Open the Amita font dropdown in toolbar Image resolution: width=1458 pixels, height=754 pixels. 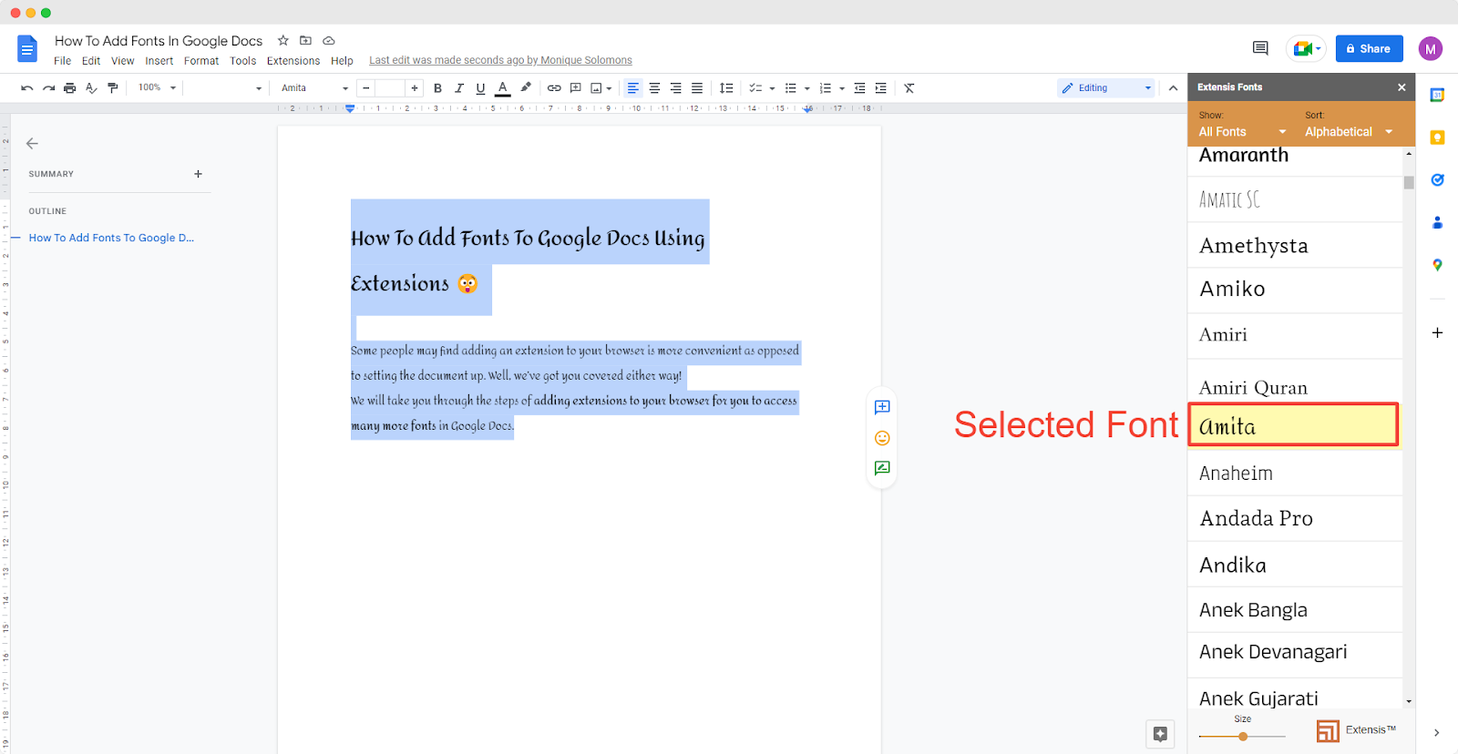[x=314, y=88]
